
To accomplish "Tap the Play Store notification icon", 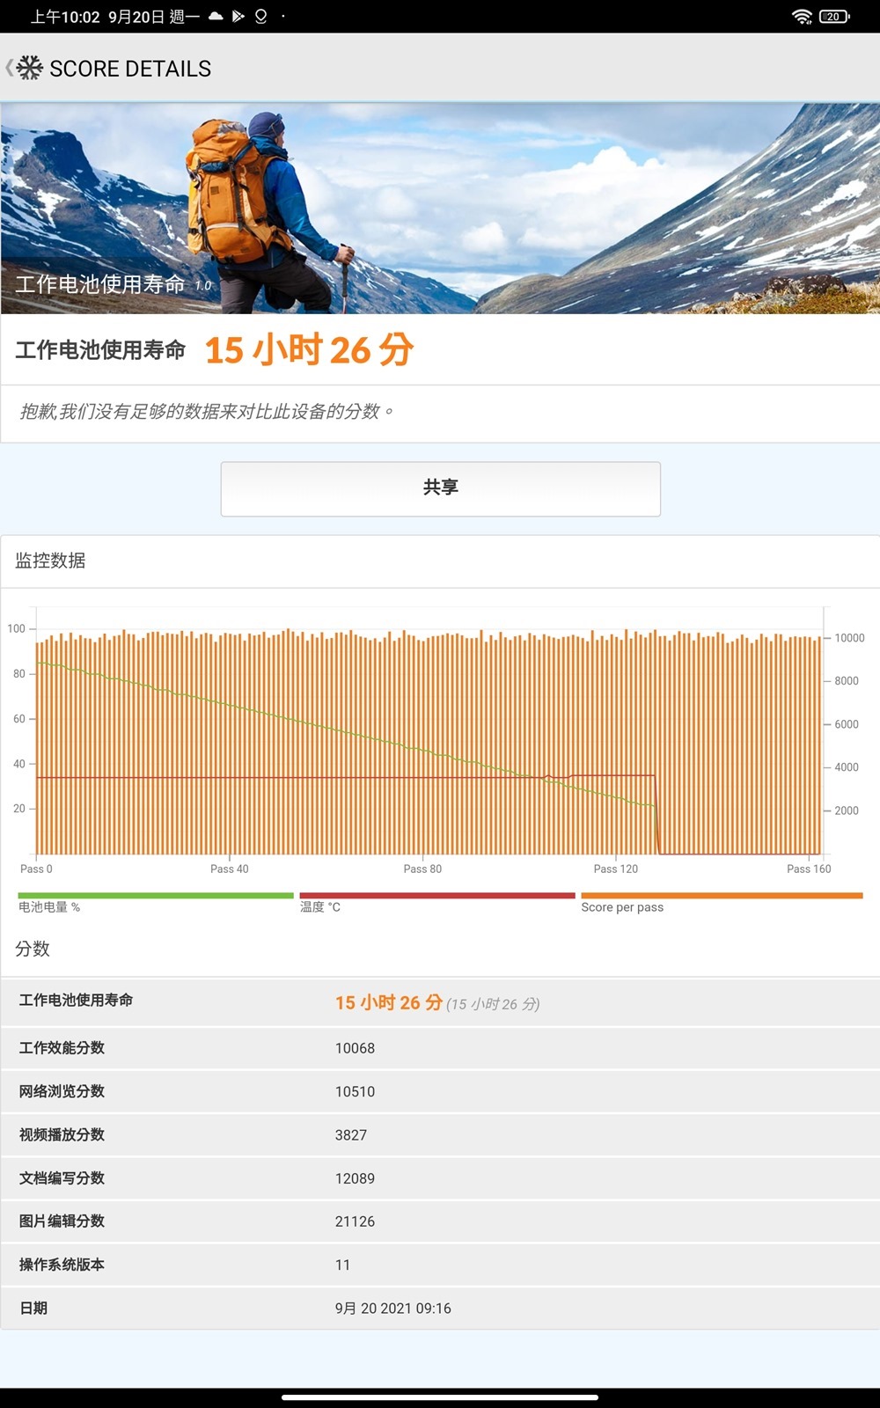I will 238,16.
